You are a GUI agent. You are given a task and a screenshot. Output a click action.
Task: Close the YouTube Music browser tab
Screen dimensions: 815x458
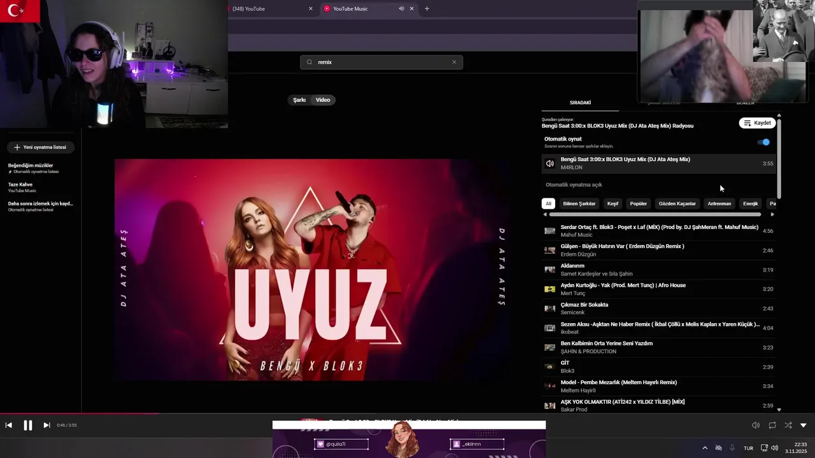click(x=411, y=9)
